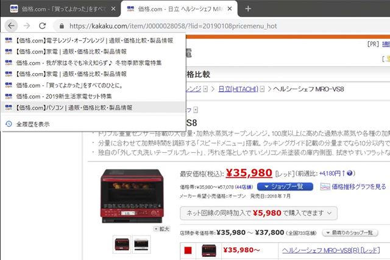Viewport: 390px width, 260px height.
Task: Open the blue ショップ一覧 button
Action: 285,186
